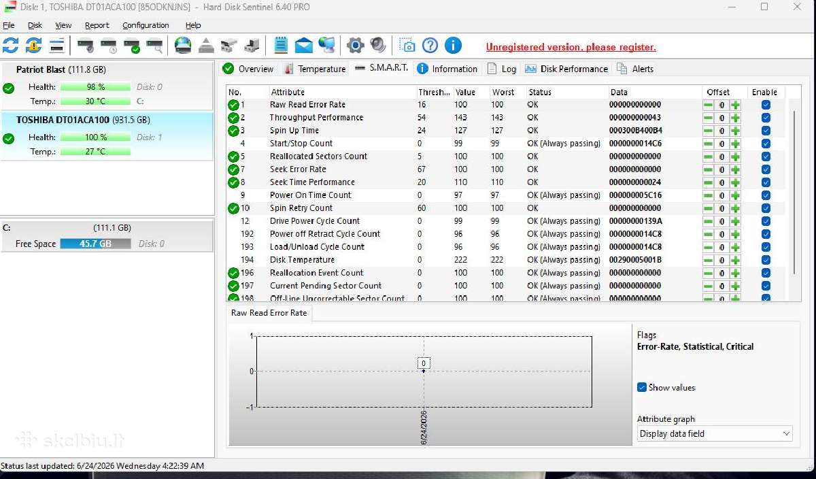Open help with the question mark icon

click(x=430, y=46)
